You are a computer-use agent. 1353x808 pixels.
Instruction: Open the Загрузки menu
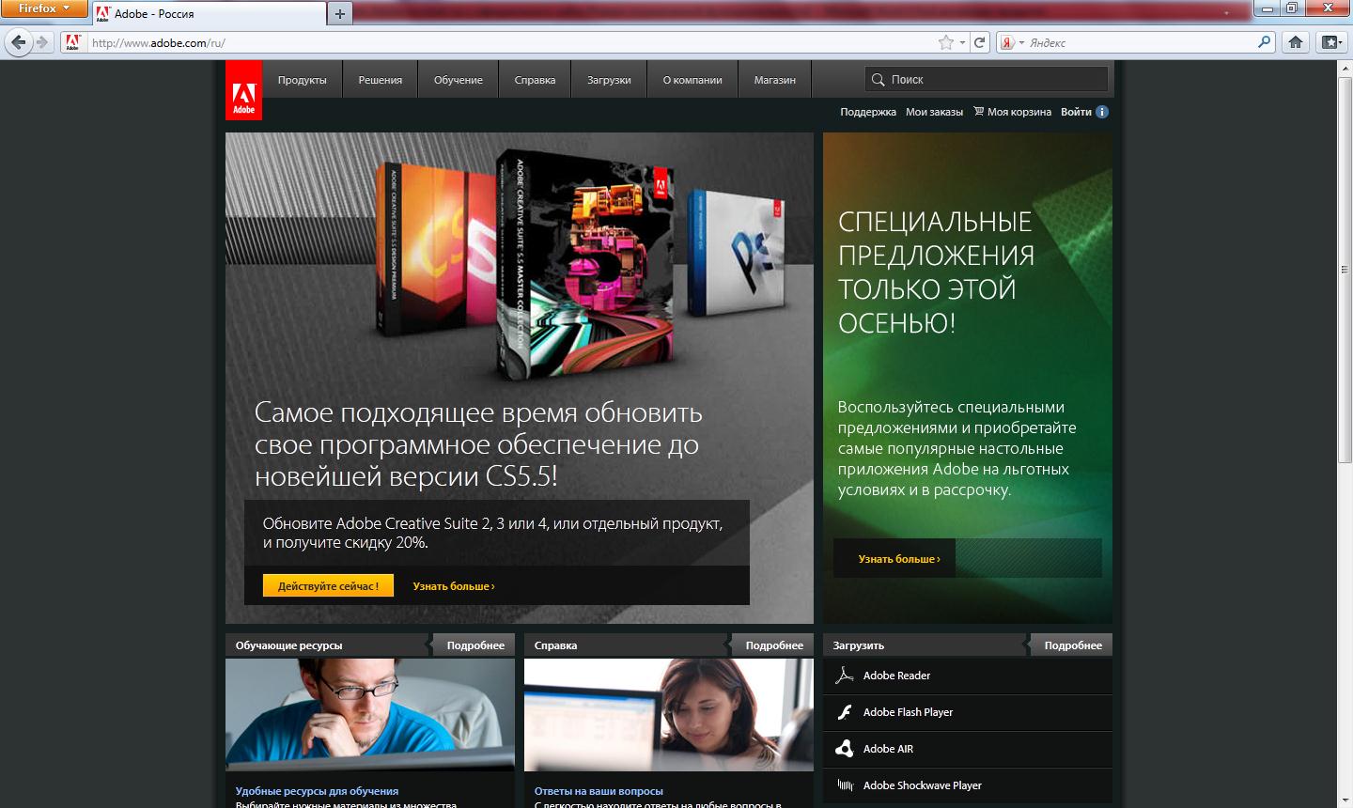609,80
